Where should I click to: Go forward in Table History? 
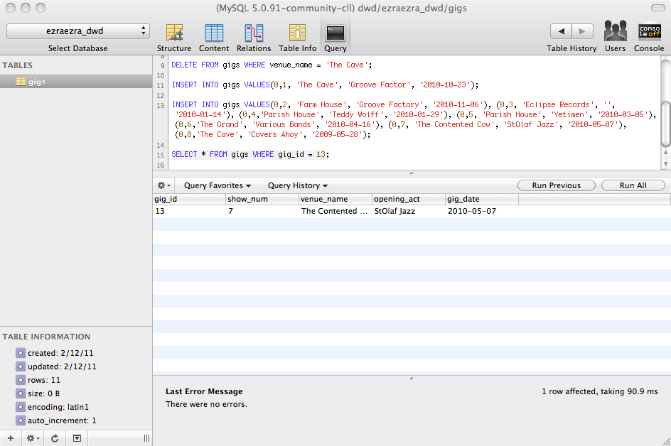point(582,31)
